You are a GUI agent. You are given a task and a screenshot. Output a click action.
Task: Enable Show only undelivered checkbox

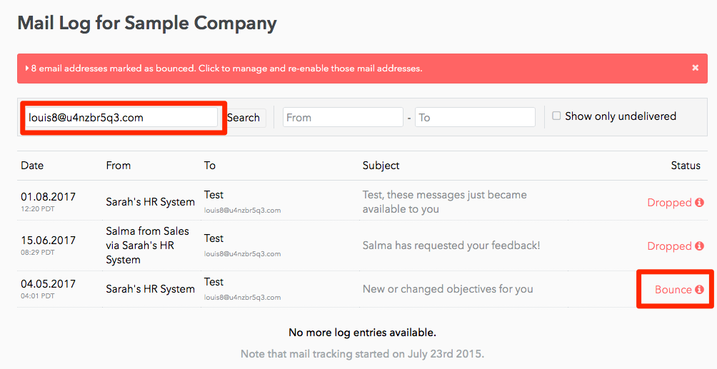557,116
